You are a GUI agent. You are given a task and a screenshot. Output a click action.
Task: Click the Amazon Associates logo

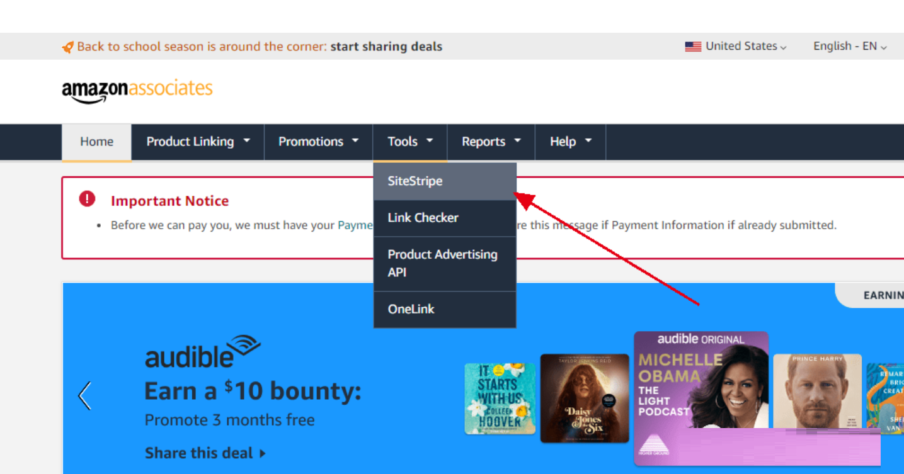pos(137,91)
